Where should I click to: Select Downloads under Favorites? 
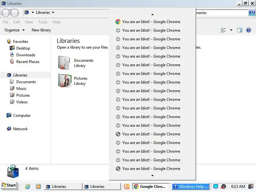pos(23,55)
